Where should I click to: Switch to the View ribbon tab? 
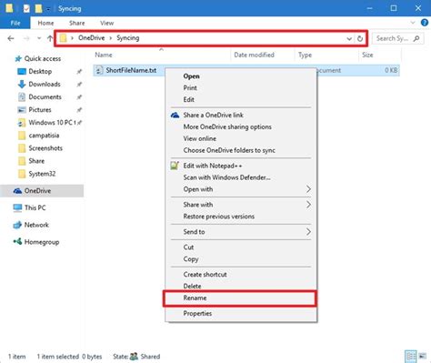[106, 23]
